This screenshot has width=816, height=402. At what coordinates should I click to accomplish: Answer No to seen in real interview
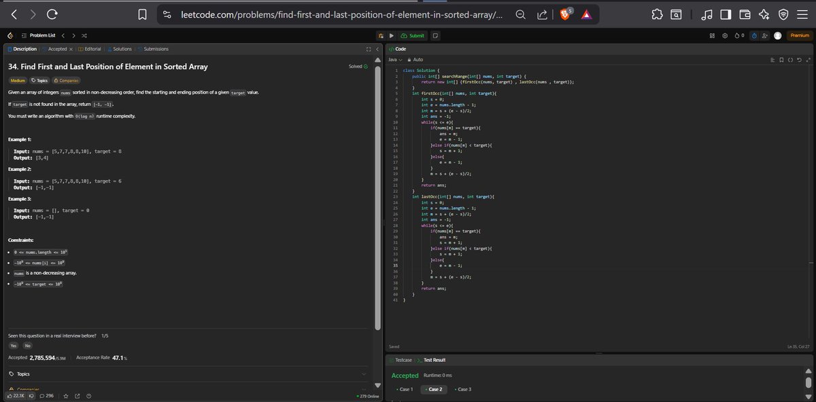28,346
